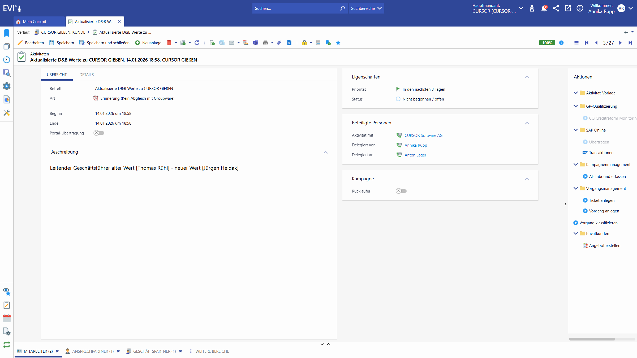Open the Microsoft Teams integration icon

pyautogui.click(x=256, y=43)
